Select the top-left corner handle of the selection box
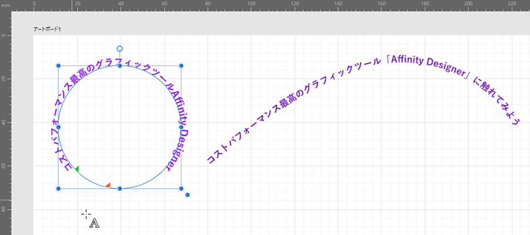This screenshot has height=235, width=530. coord(58,65)
